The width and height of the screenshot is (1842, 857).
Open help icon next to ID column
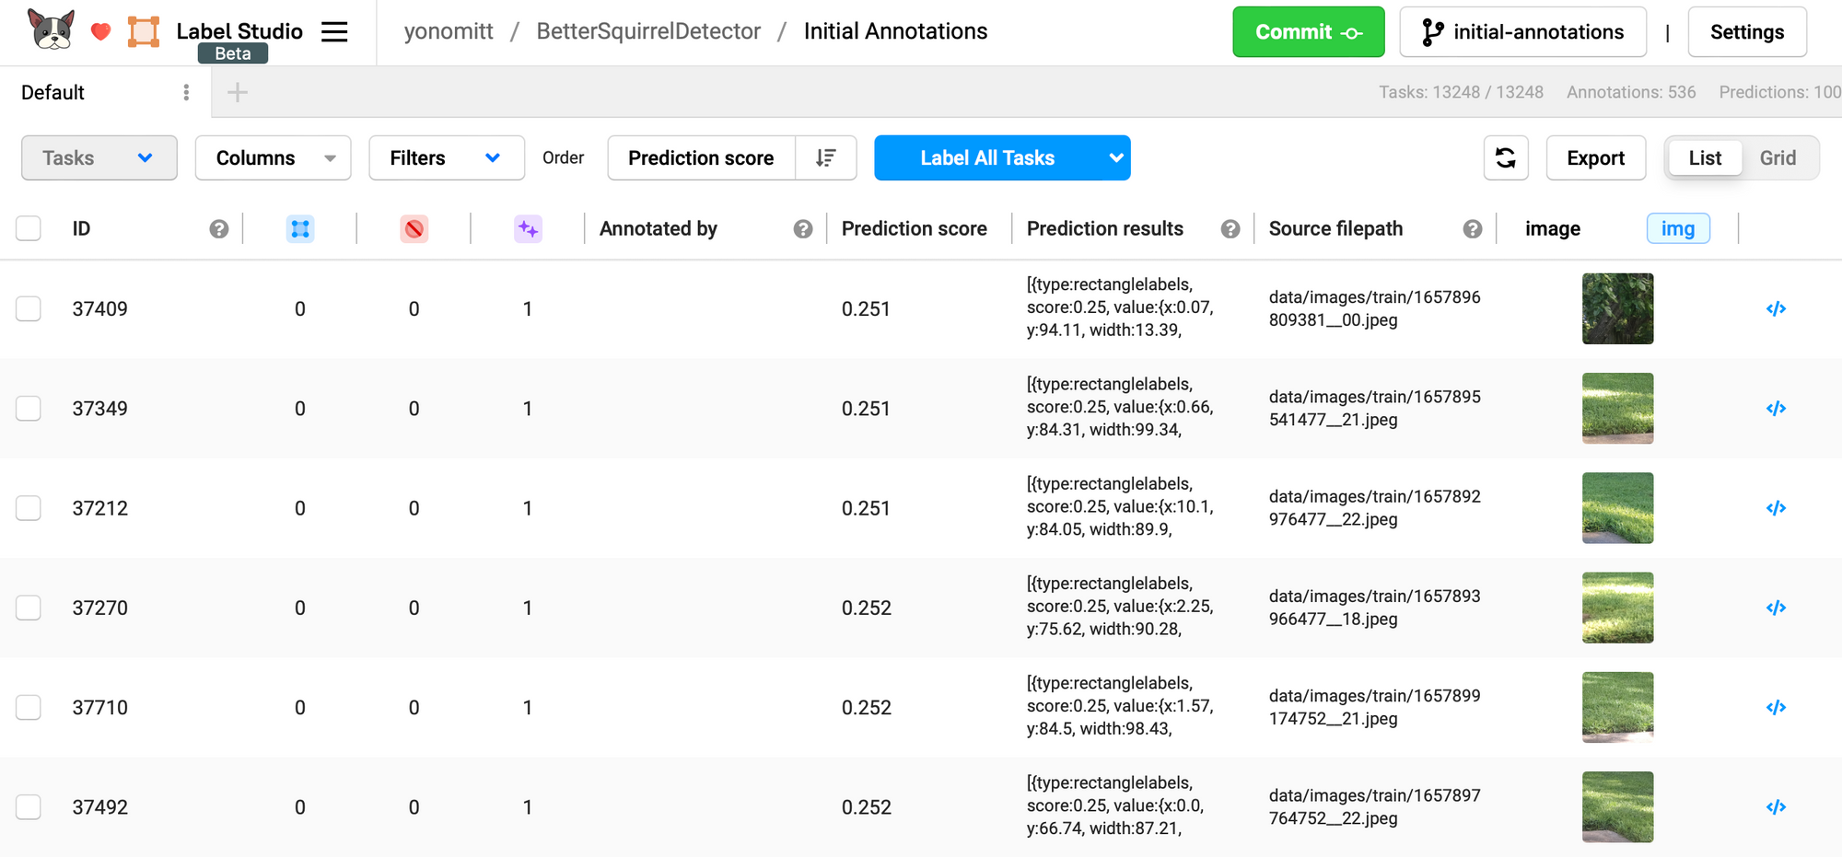218,229
